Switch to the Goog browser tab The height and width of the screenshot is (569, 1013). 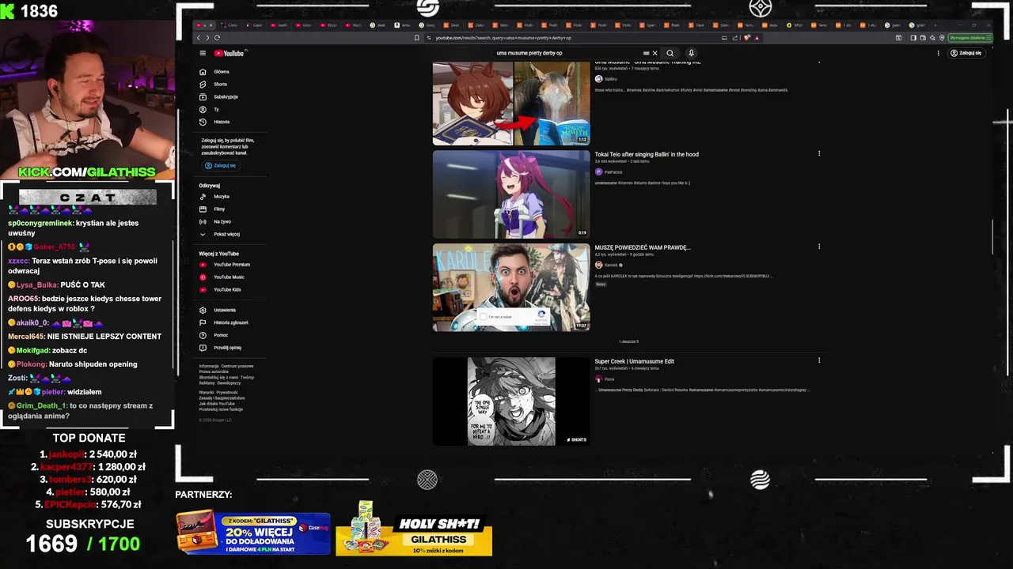coord(427,25)
